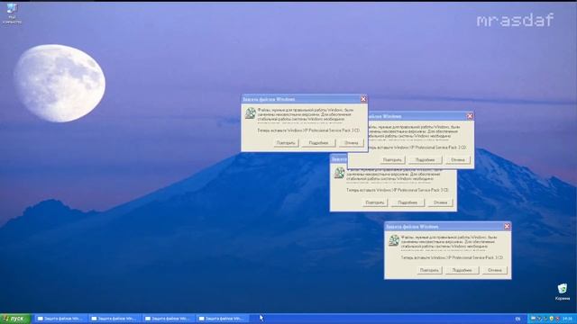Click Отмена in the upper-left dialog
Screen dimensions: 577x324
(x=352, y=143)
